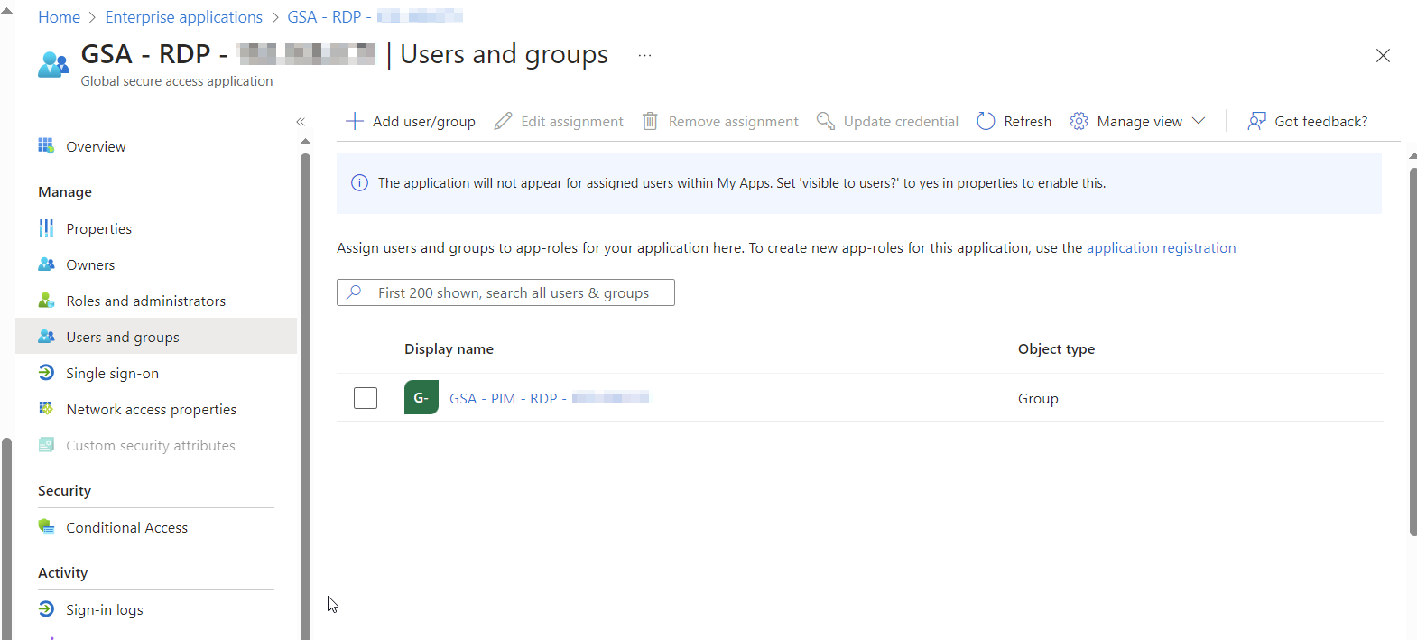Image resolution: width=1417 pixels, height=640 pixels.
Task: Click the main content scrollbar thumb
Action: pos(1412,352)
